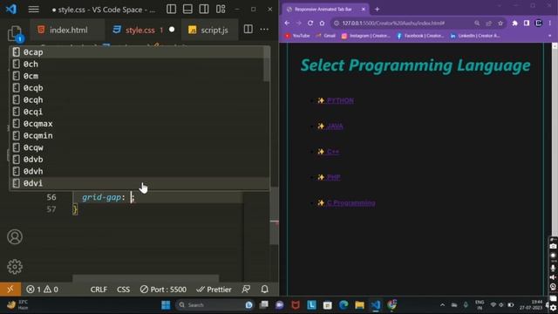Pick the 0cqmin suggestion
This screenshot has height=314, width=558.
[x=139, y=136]
